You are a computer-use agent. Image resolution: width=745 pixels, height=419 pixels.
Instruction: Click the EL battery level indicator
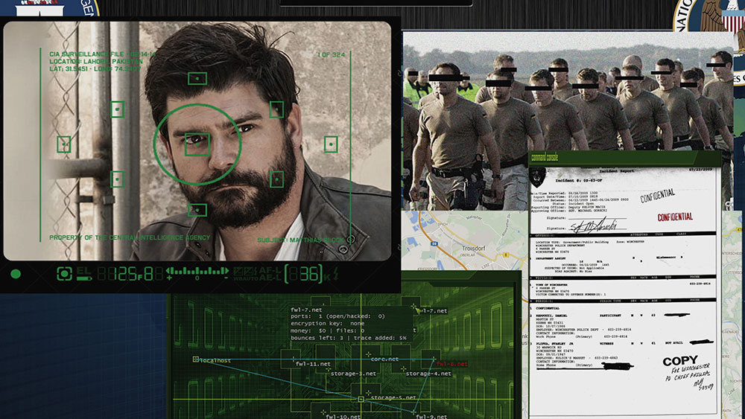pos(84,274)
